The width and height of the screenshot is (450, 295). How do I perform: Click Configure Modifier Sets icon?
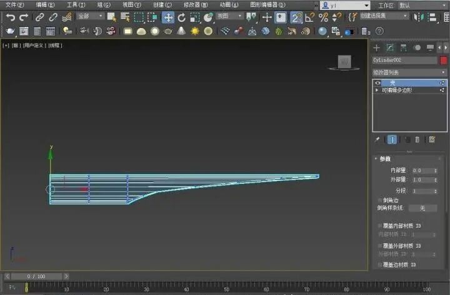coord(432,140)
